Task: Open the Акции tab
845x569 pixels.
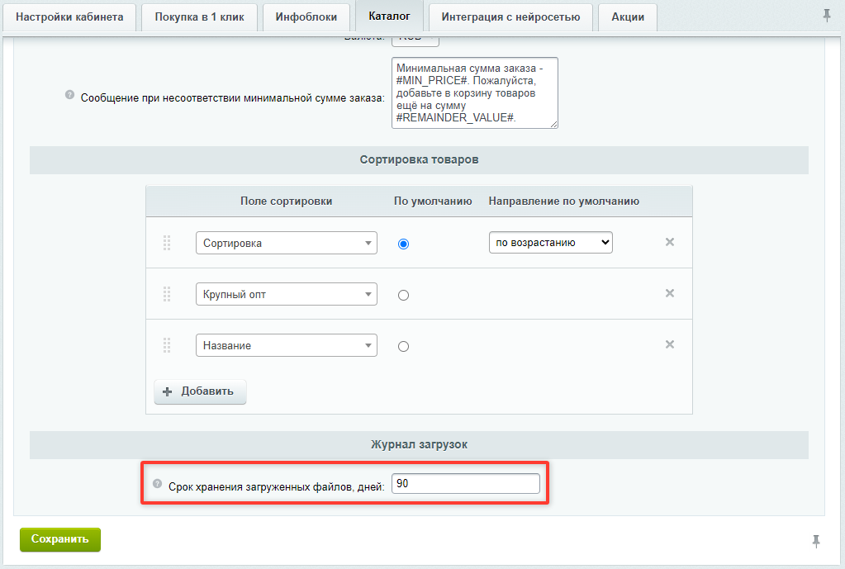Action: pos(628,17)
